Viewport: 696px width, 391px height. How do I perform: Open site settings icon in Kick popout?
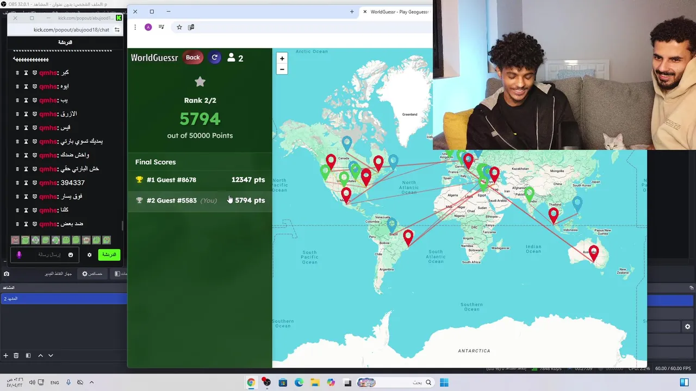click(x=117, y=30)
